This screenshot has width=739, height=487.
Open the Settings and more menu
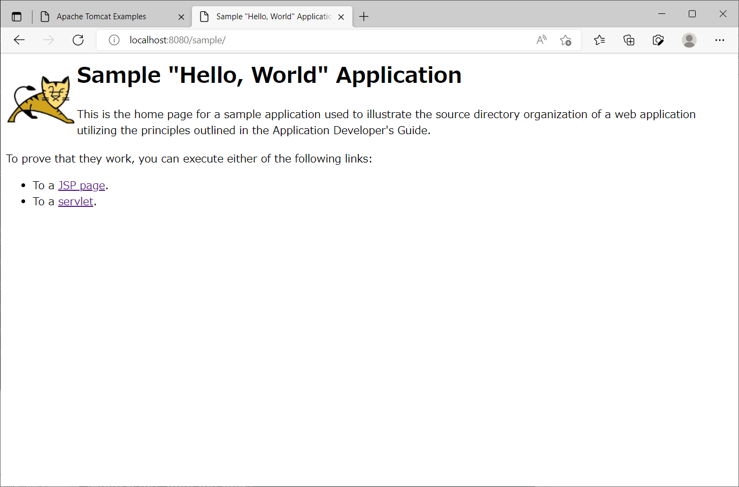pyautogui.click(x=720, y=40)
